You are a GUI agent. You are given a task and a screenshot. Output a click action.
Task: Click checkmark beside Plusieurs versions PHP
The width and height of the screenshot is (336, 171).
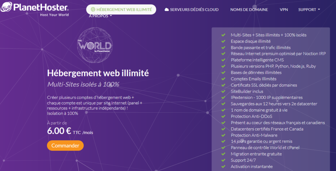coord(223,66)
